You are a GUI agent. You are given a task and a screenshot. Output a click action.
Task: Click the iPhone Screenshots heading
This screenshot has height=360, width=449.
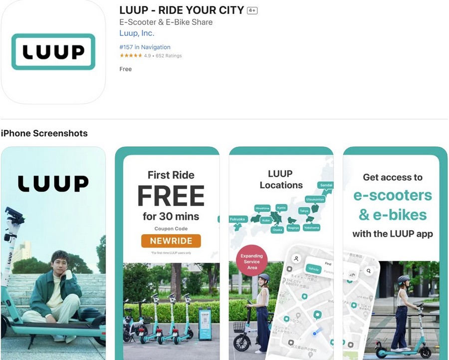pyautogui.click(x=44, y=133)
